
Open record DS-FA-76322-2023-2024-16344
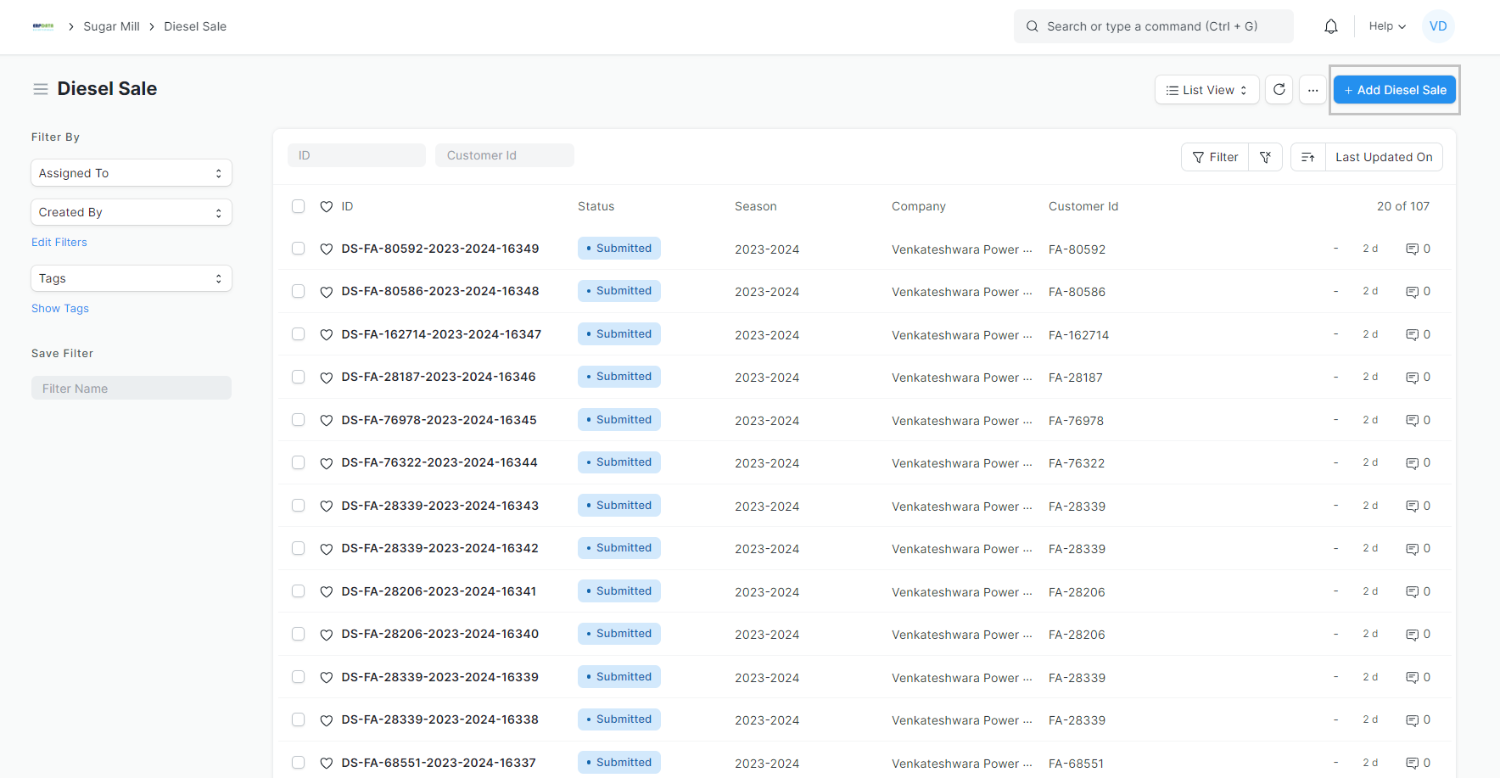click(x=439, y=462)
